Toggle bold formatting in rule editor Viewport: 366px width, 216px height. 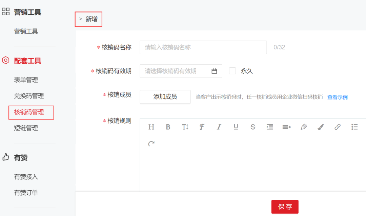(168, 127)
